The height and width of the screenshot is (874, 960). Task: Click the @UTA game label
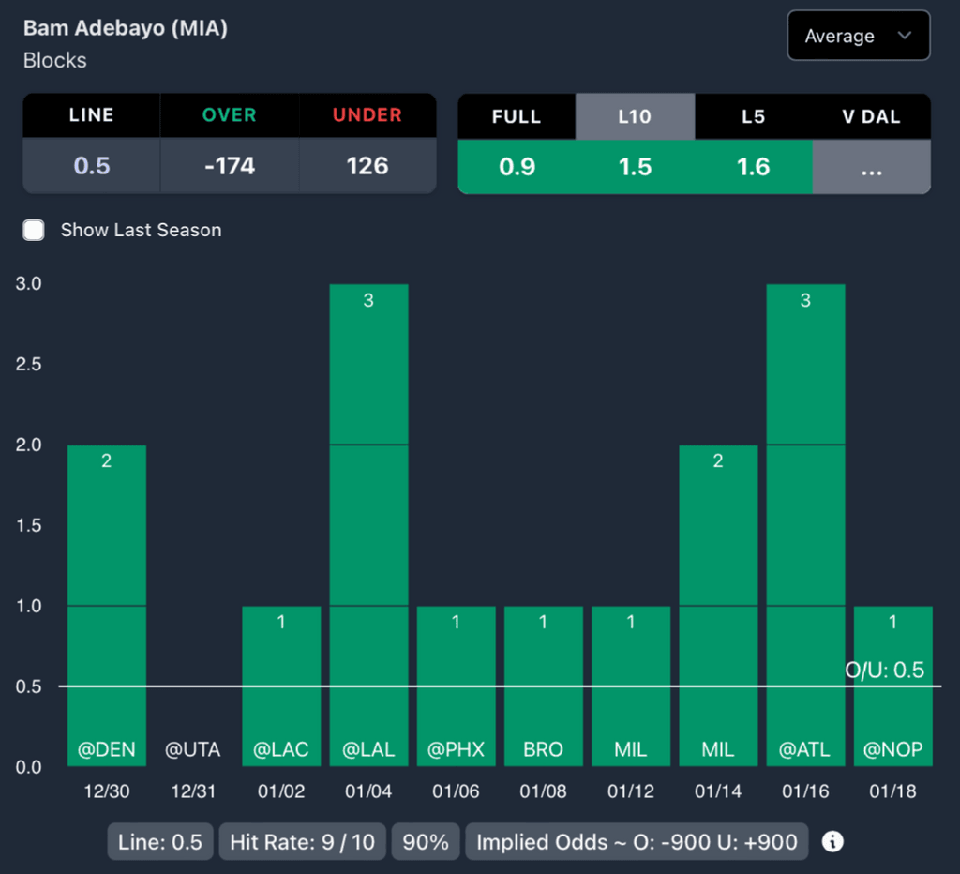[193, 749]
